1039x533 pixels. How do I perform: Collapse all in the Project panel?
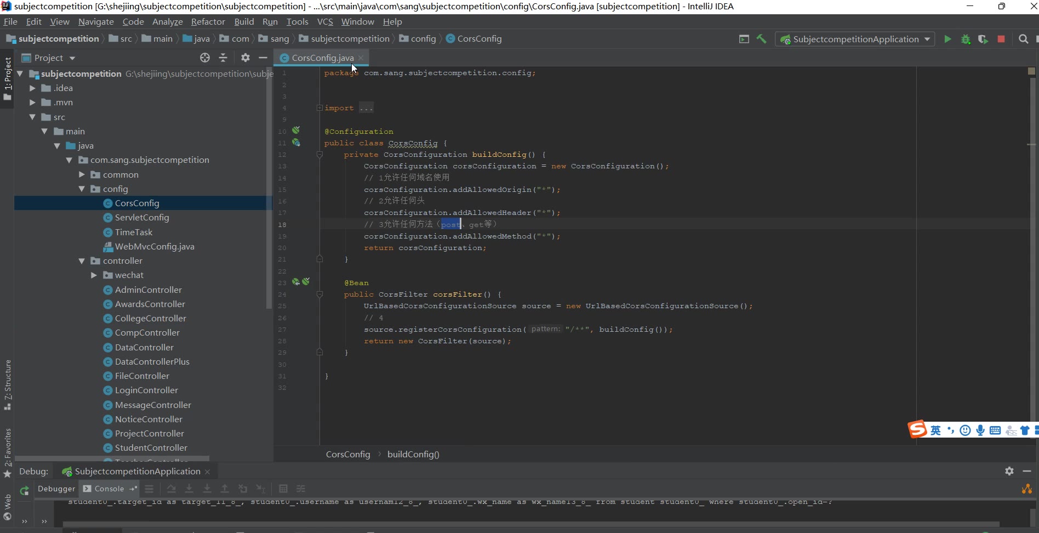(223, 58)
